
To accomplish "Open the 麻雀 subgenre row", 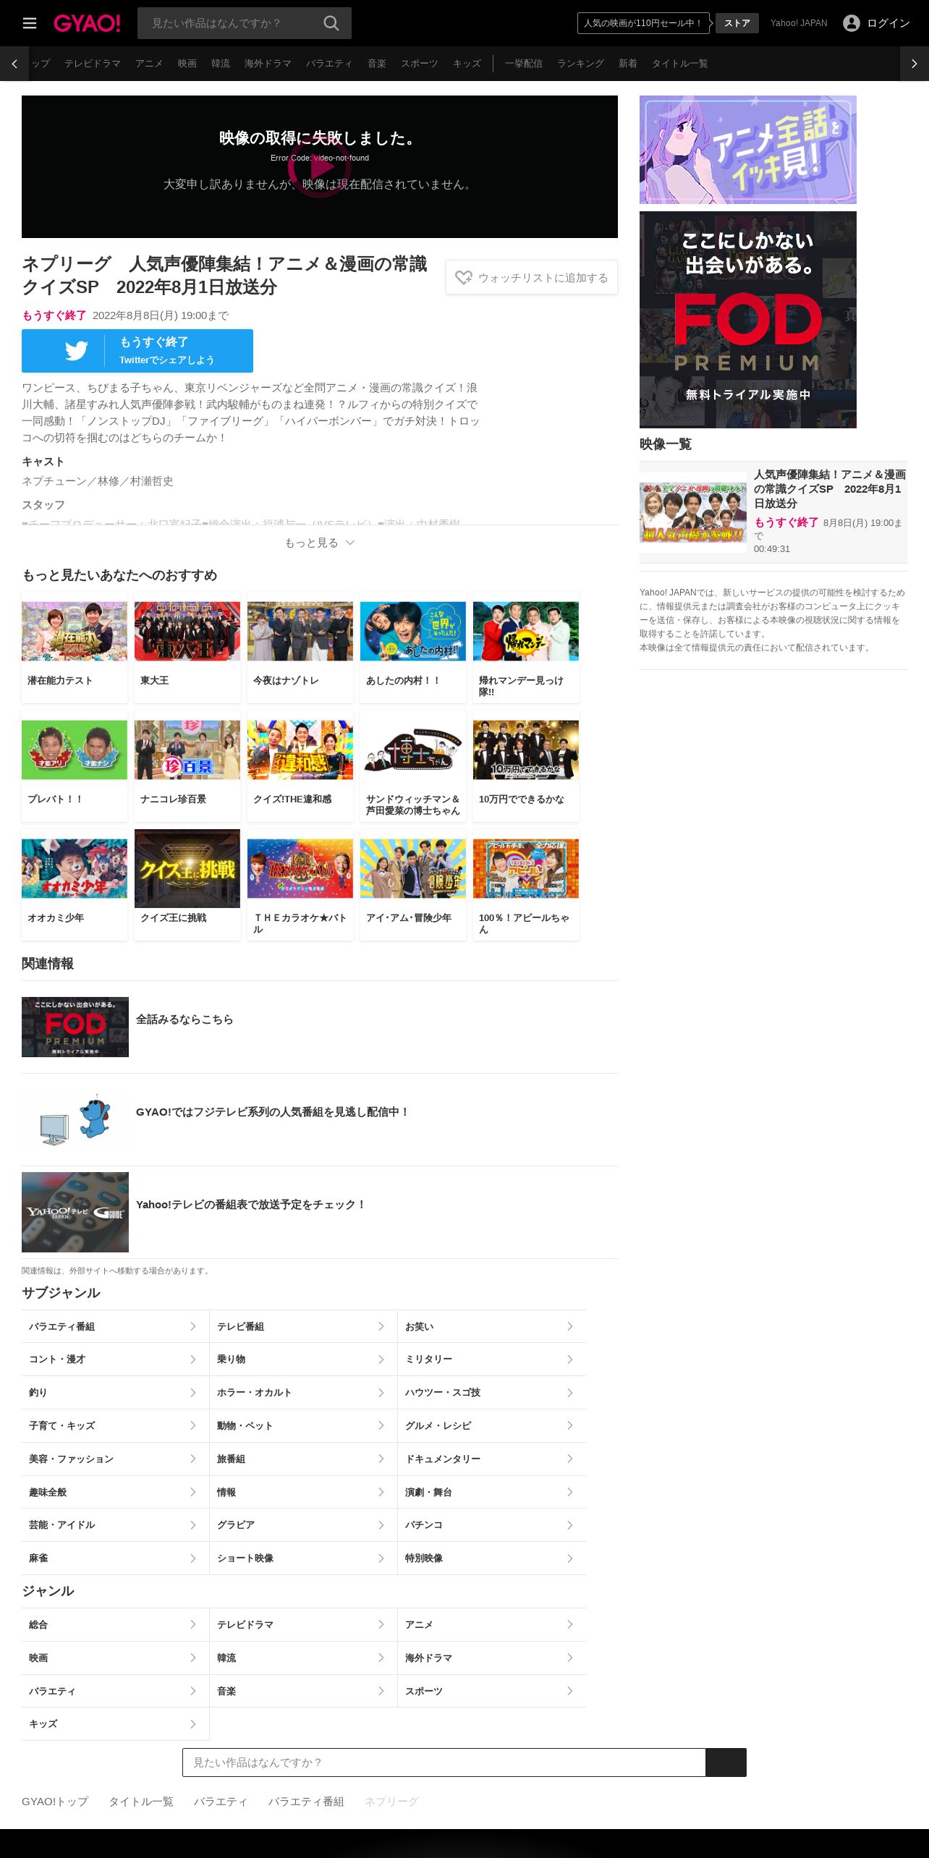I will click(x=115, y=1558).
